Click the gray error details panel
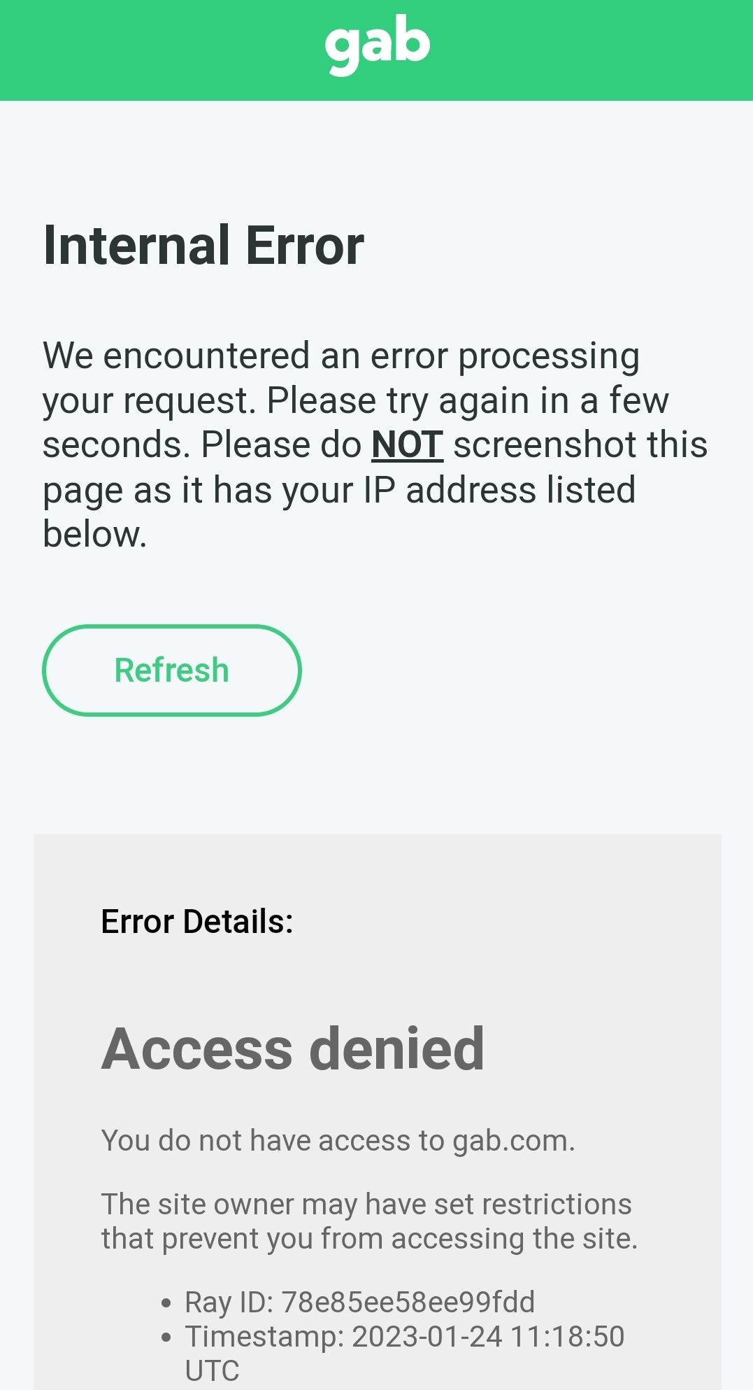Viewport: 753px width, 1390px height. click(x=378, y=1112)
